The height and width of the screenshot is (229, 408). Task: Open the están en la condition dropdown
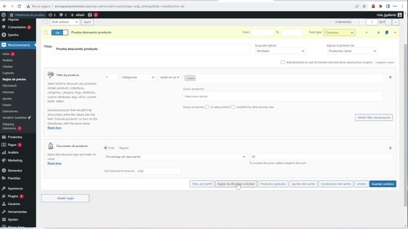[170, 77]
